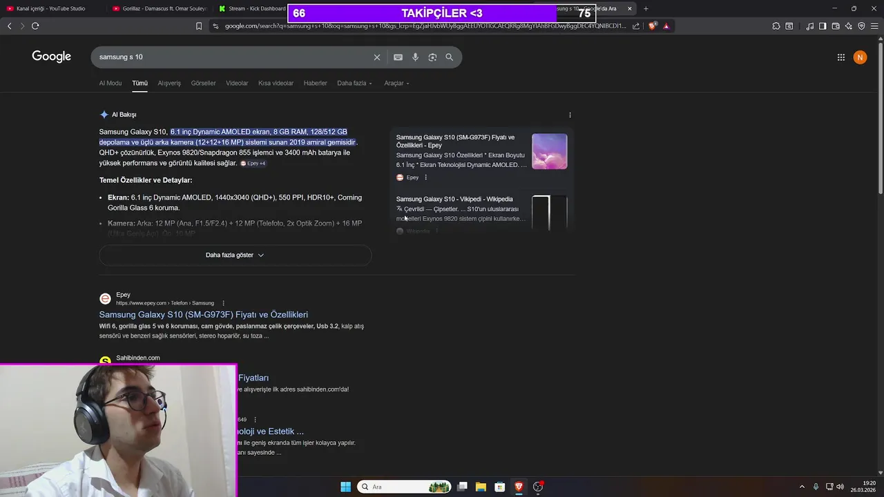Image resolution: width=884 pixels, height=497 pixels.
Task: Open the Videolar tab
Action: click(237, 84)
